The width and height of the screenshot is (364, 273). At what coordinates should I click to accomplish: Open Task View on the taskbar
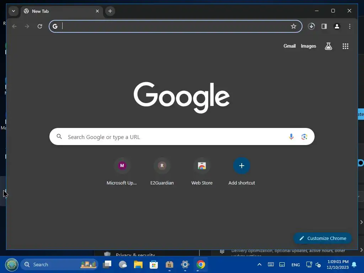pyautogui.click(x=107, y=264)
